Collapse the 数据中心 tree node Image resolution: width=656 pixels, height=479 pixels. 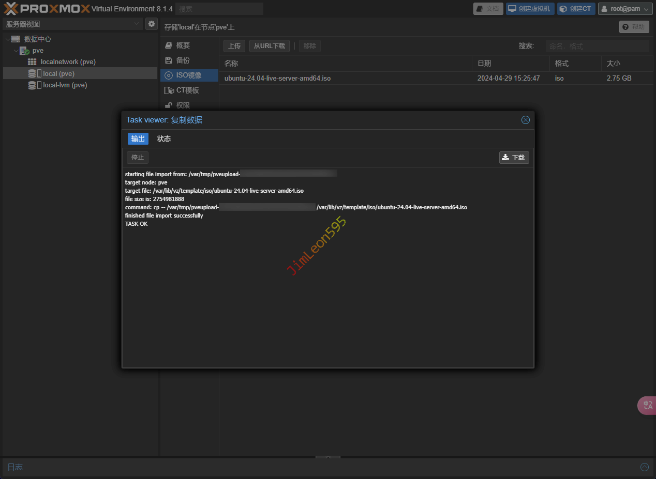(7, 39)
